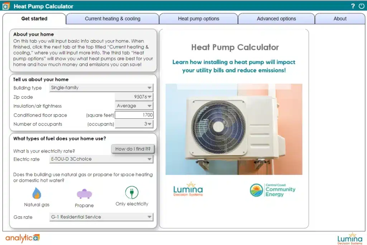Open the Insulation/air tightness dropdown
The image size is (367, 245).
click(134, 106)
